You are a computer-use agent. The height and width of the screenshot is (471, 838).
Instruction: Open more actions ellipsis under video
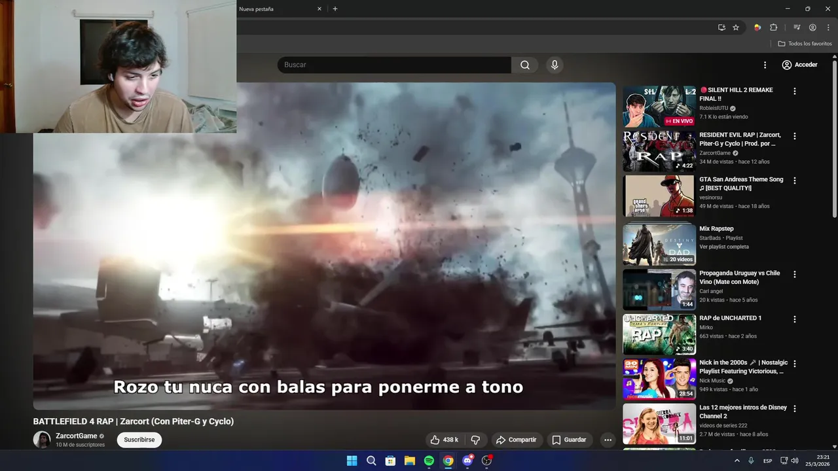pyautogui.click(x=608, y=440)
